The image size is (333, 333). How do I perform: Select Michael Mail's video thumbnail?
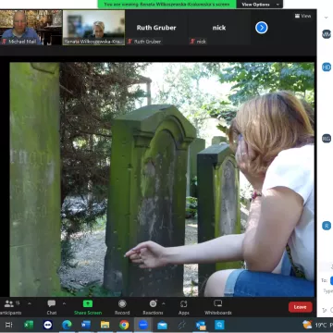[x=31, y=28]
